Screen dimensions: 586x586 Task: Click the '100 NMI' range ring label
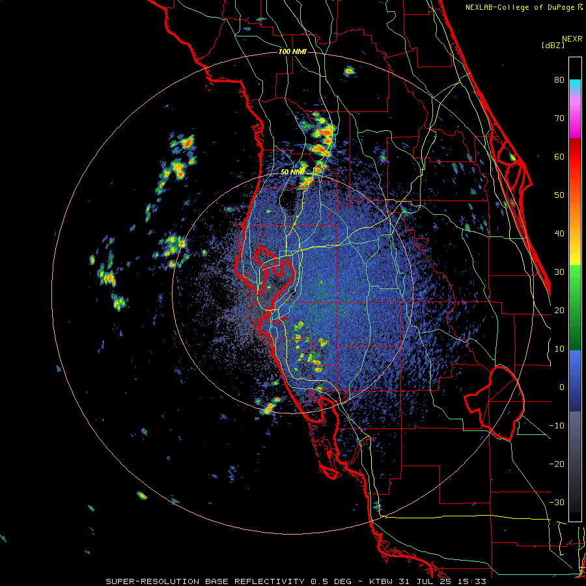[292, 51]
